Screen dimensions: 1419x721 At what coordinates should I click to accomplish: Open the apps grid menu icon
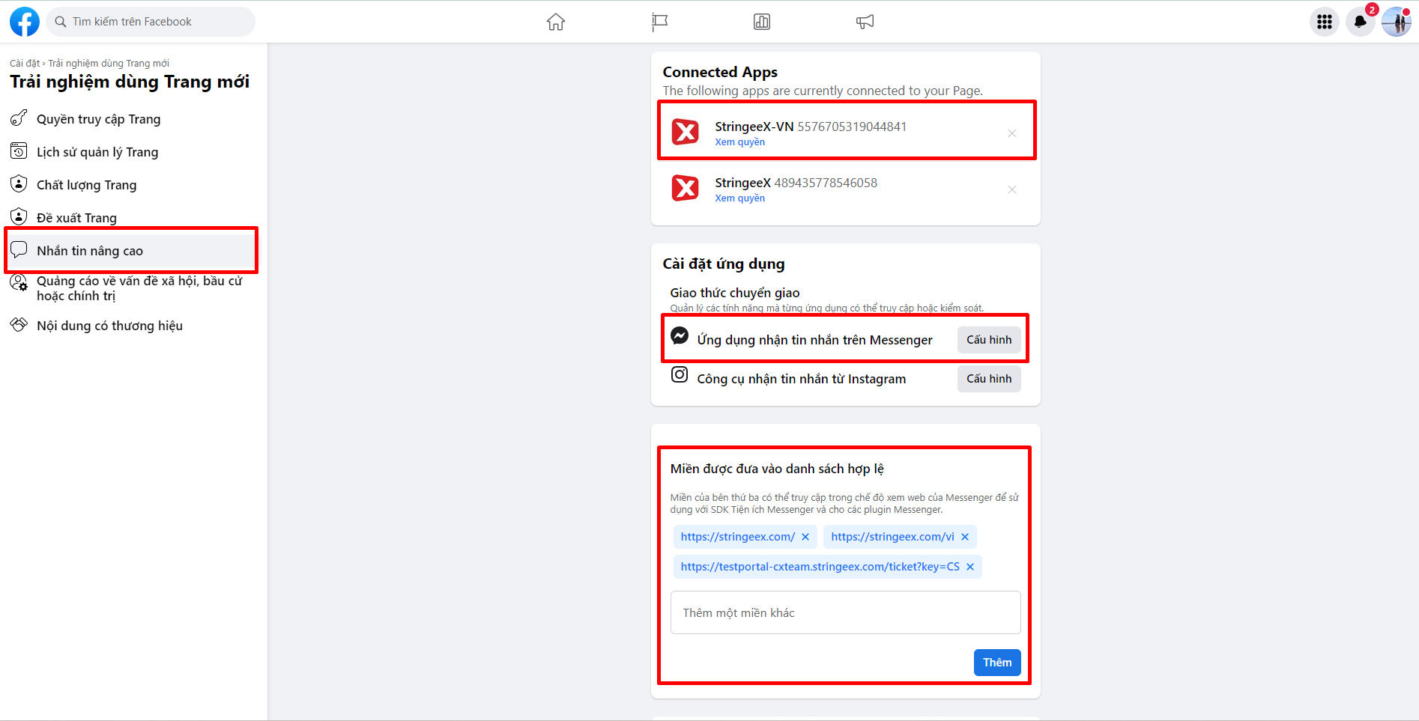1324,22
